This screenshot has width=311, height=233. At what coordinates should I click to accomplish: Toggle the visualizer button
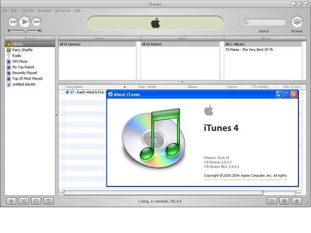tap(284, 201)
